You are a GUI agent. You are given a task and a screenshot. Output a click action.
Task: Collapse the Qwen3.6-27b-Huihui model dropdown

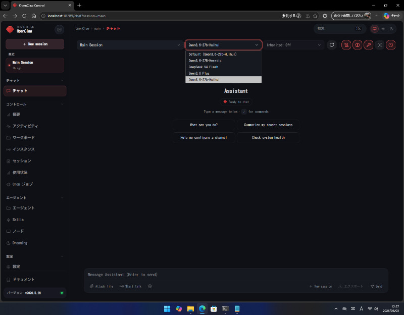coord(223,45)
